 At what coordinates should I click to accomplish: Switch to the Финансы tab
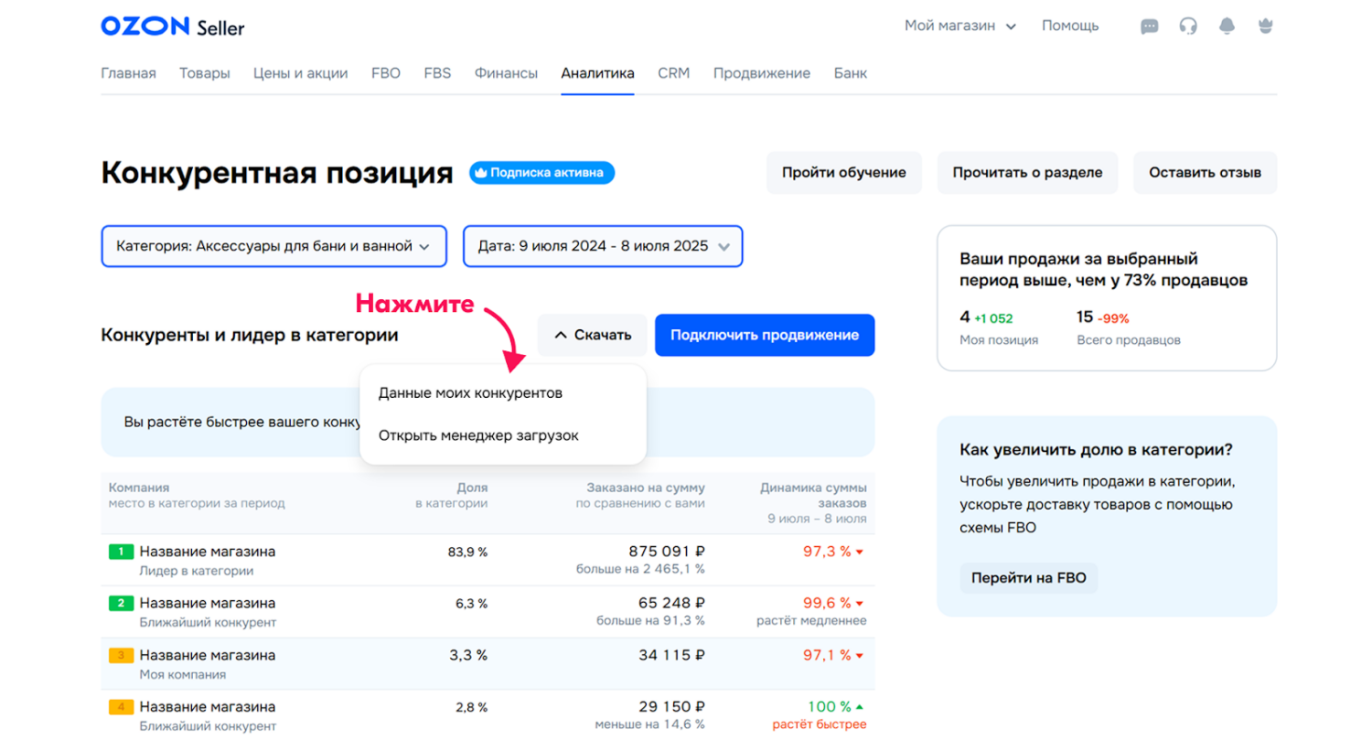coord(506,73)
